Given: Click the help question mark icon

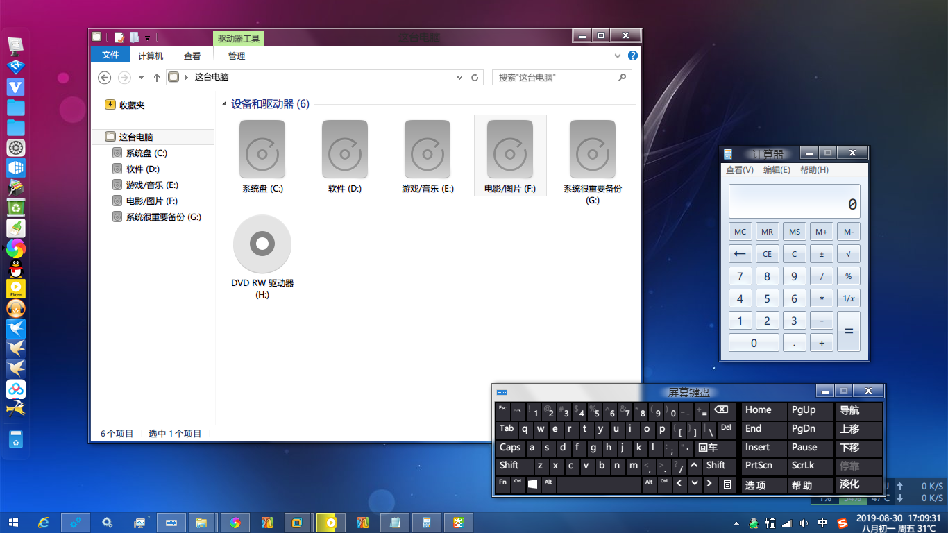Looking at the screenshot, I should pyautogui.click(x=633, y=56).
